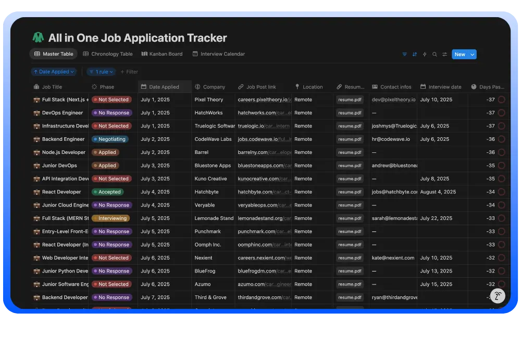The image size is (521, 364).
Task: Open the filter icon in the view toolbar
Action: [405, 54]
